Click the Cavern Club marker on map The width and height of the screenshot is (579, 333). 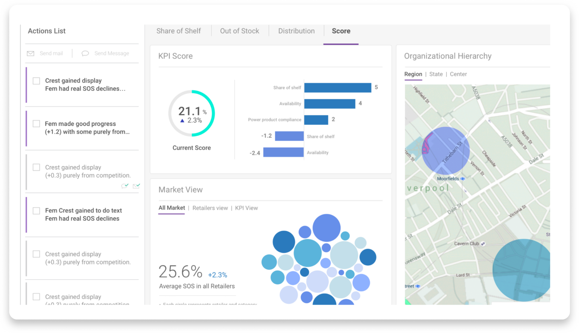[x=483, y=244]
